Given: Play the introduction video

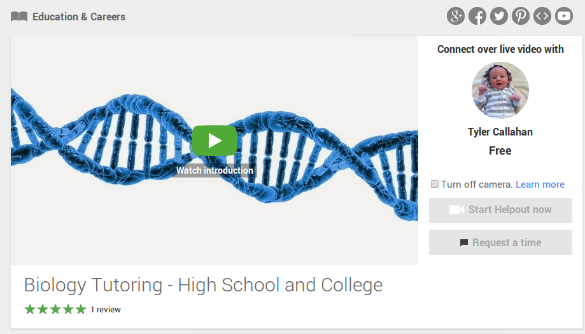Looking at the screenshot, I should click(x=215, y=141).
